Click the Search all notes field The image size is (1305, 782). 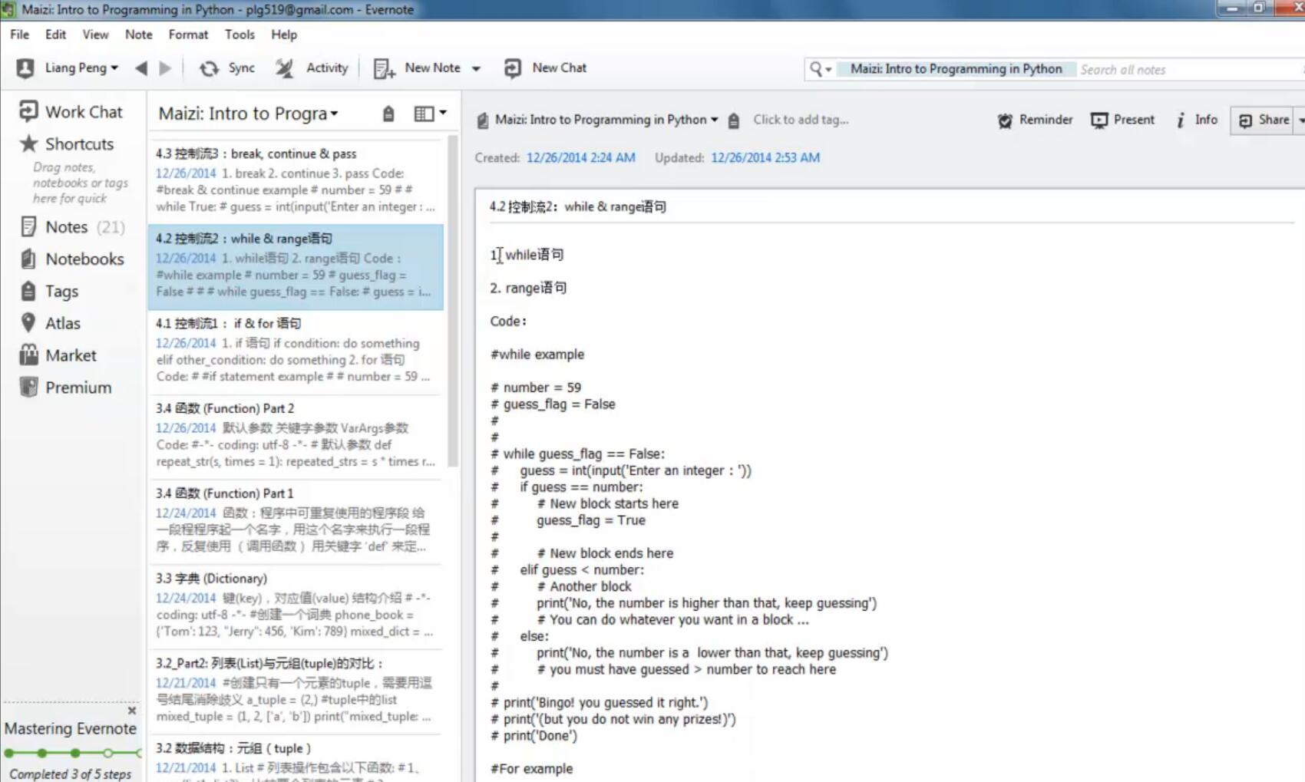pyautogui.click(x=1188, y=70)
